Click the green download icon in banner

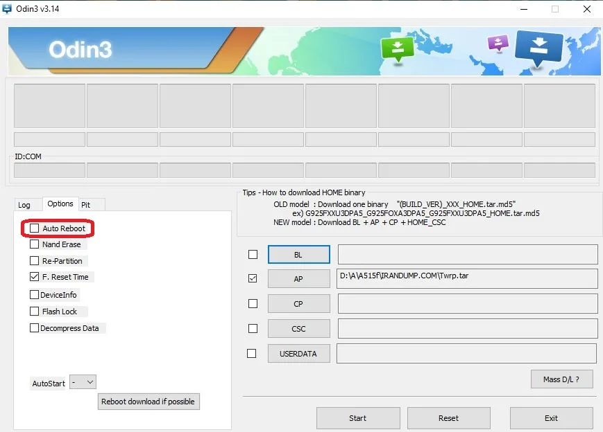[397, 48]
